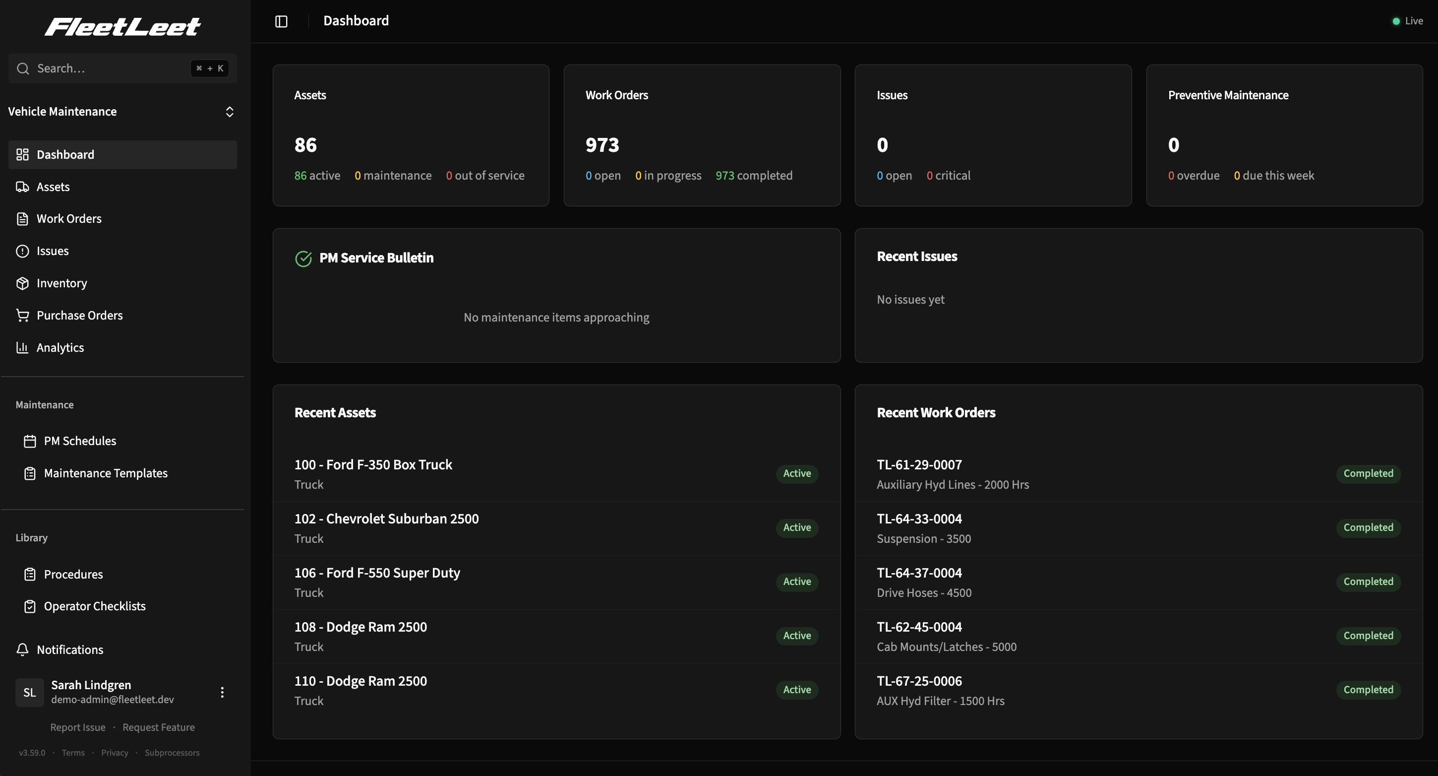
Task: Click the Notifications bell icon
Action: [x=22, y=650]
